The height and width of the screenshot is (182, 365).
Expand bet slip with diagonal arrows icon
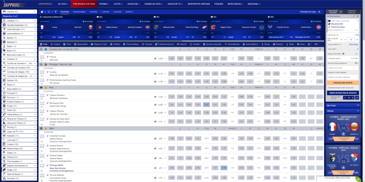354,16
